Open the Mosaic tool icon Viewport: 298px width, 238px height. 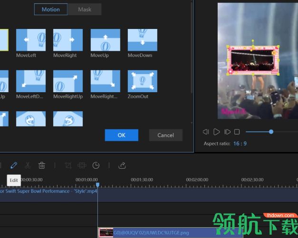[x=82, y=165]
